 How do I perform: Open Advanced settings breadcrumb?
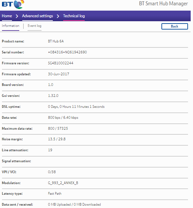(x=38, y=16)
